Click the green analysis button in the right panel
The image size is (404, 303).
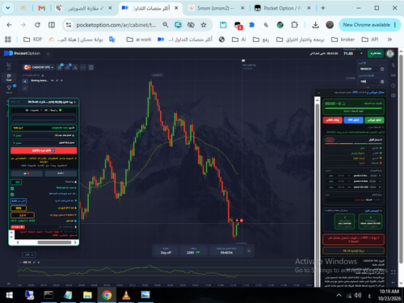(x=374, y=120)
